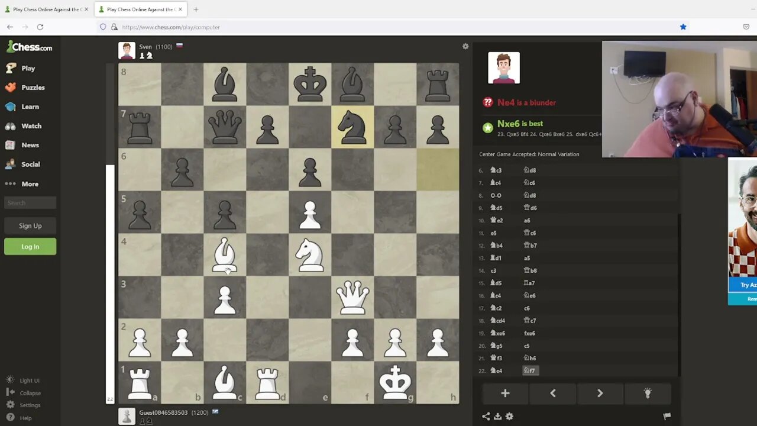This screenshot has width=757, height=426.
Task: Click the black knight on f7
Action: tap(352, 127)
